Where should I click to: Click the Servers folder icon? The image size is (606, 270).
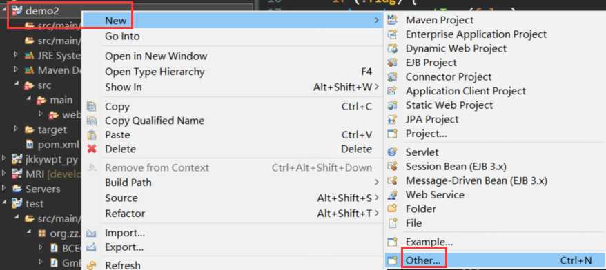[17, 189]
